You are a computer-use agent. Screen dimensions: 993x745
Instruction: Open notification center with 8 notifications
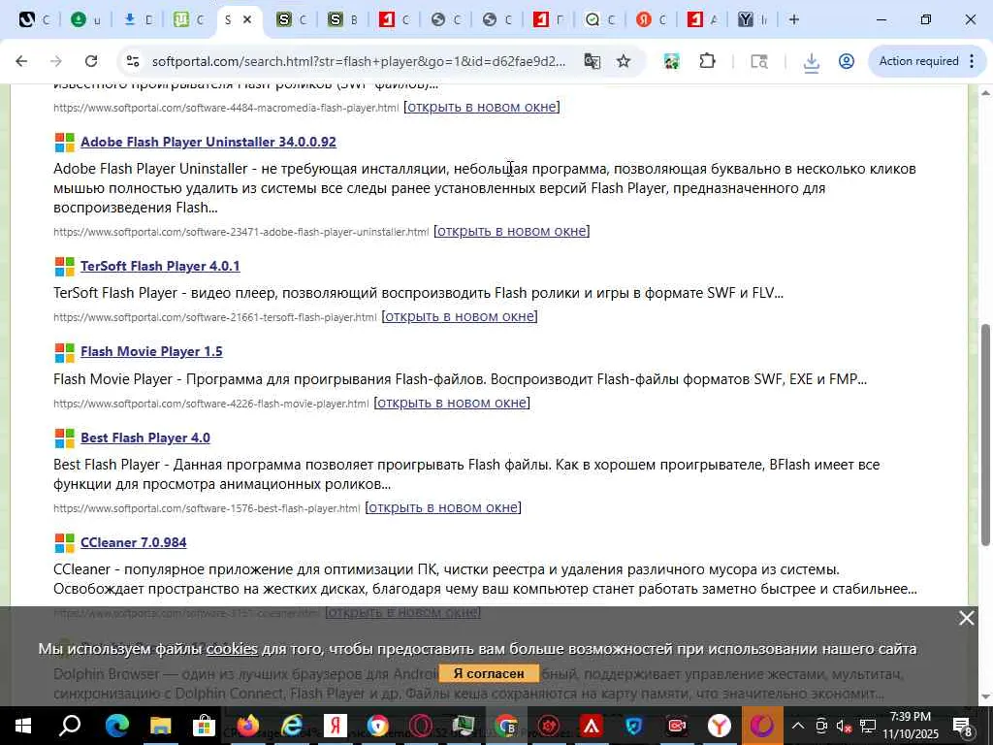(963, 726)
